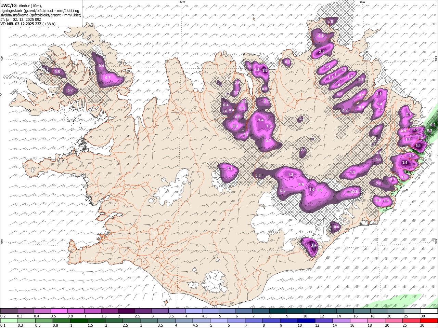Click the "15W" longitude label

tap(362, 2)
